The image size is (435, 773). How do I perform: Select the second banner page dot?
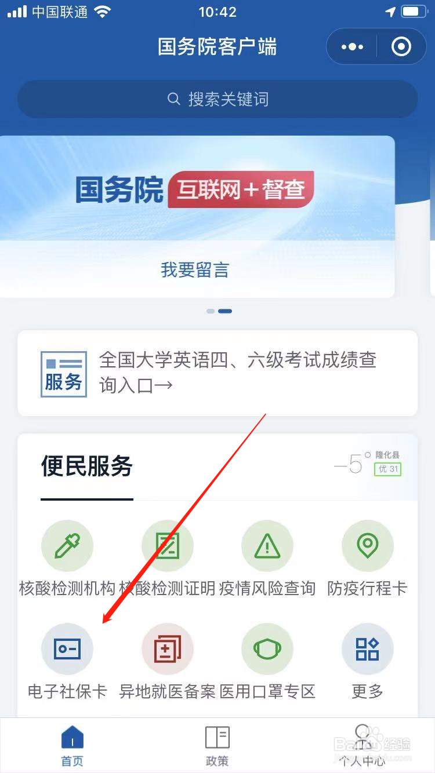[x=225, y=311]
